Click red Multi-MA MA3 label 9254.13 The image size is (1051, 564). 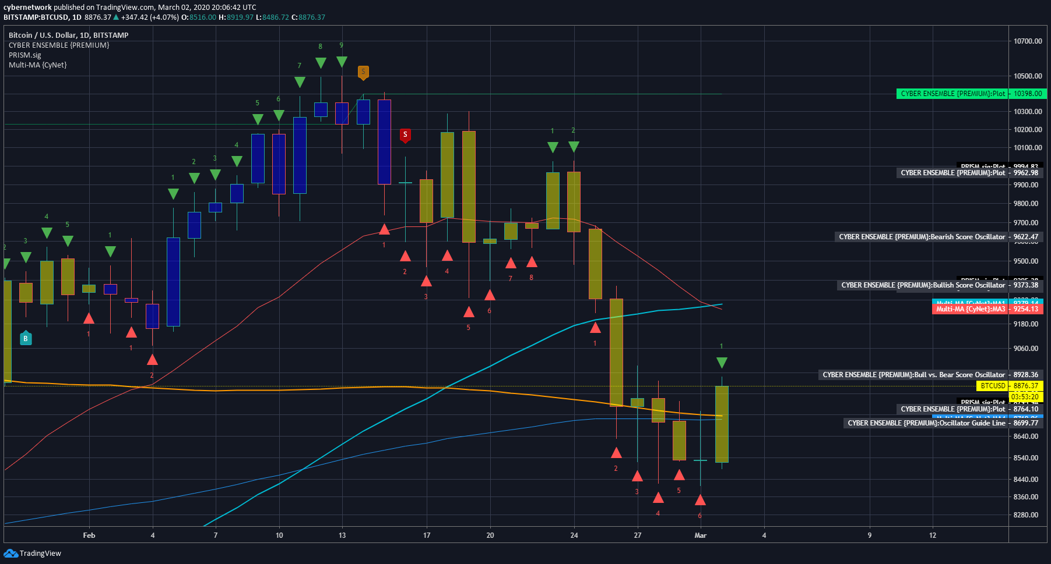[987, 309]
